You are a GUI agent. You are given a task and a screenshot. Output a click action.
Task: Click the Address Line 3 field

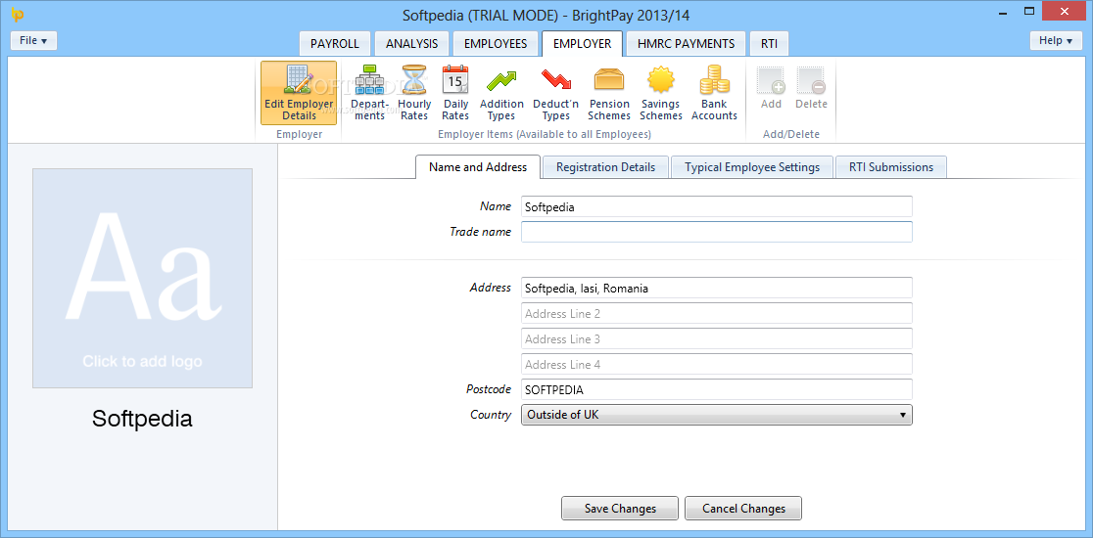pos(717,339)
